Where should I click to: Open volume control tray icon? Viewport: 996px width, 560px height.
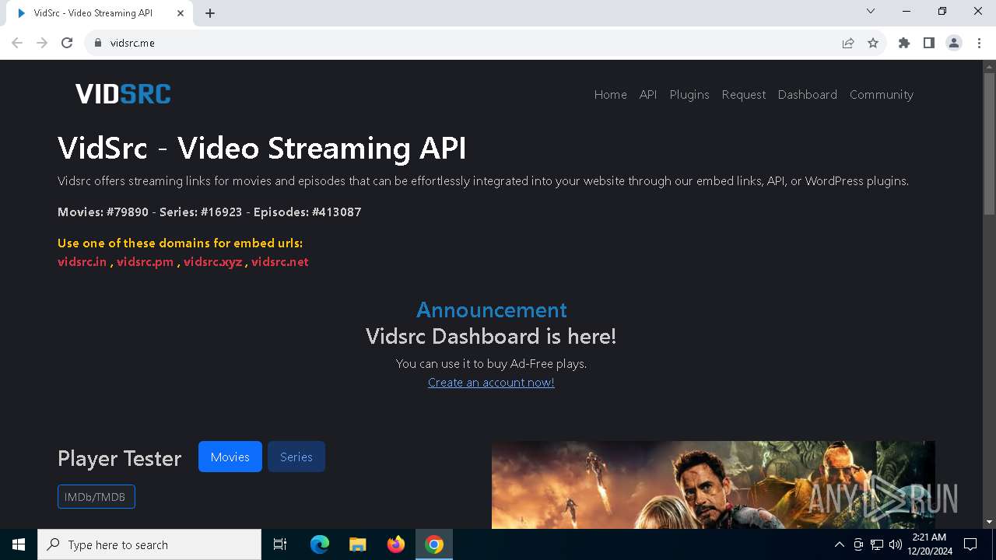pyautogui.click(x=895, y=544)
